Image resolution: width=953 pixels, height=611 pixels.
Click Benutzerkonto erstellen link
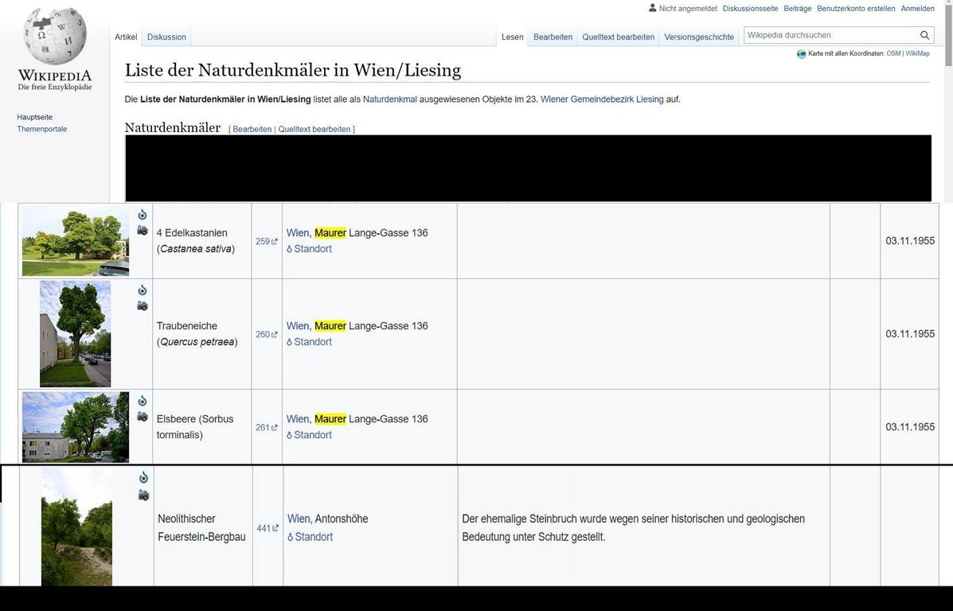pyautogui.click(x=856, y=9)
